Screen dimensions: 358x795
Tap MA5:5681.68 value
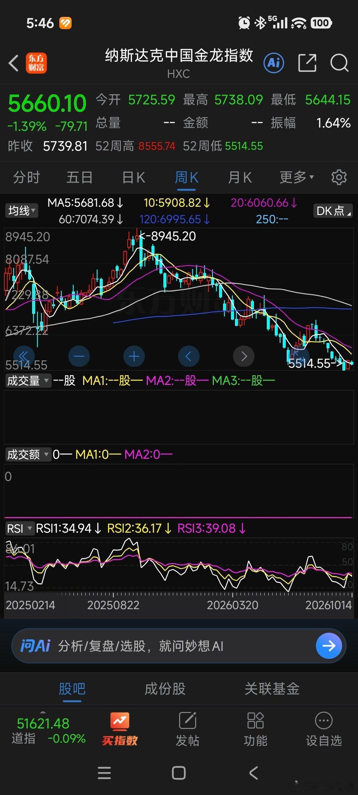click(x=85, y=203)
